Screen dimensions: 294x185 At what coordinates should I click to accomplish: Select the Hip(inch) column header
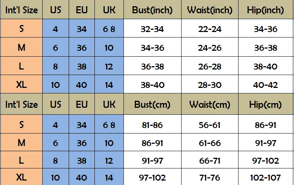tap(265, 10)
